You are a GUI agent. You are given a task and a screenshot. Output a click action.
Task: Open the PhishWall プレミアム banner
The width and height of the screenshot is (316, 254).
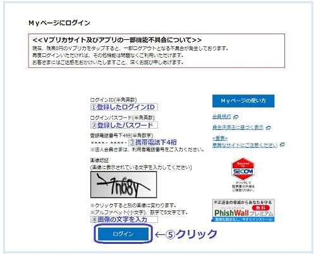(243, 210)
